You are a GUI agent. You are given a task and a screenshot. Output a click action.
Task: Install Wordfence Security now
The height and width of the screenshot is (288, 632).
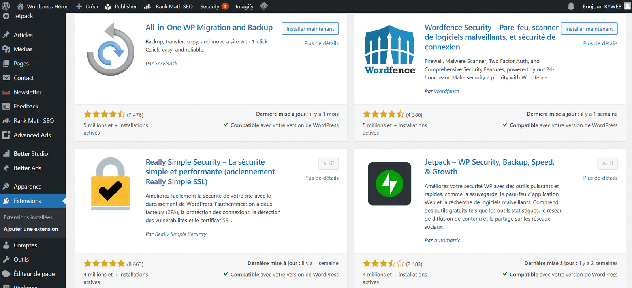click(x=589, y=29)
